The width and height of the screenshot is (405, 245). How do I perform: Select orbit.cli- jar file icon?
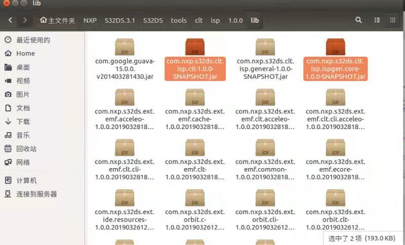click(x=265, y=198)
